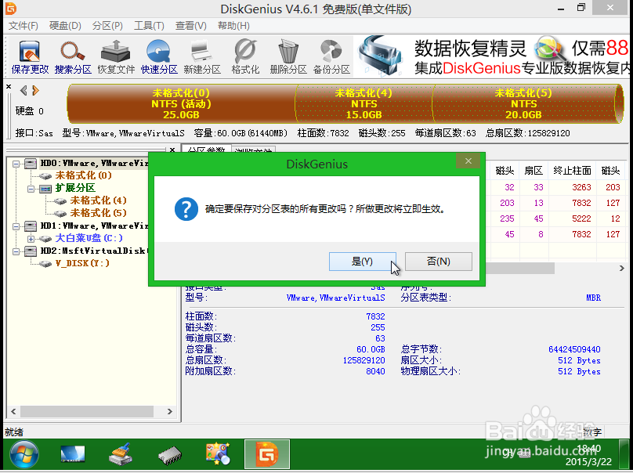Collapse the HD1 disk tree node
Viewport: 633px width, 473px height.
click(16, 226)
